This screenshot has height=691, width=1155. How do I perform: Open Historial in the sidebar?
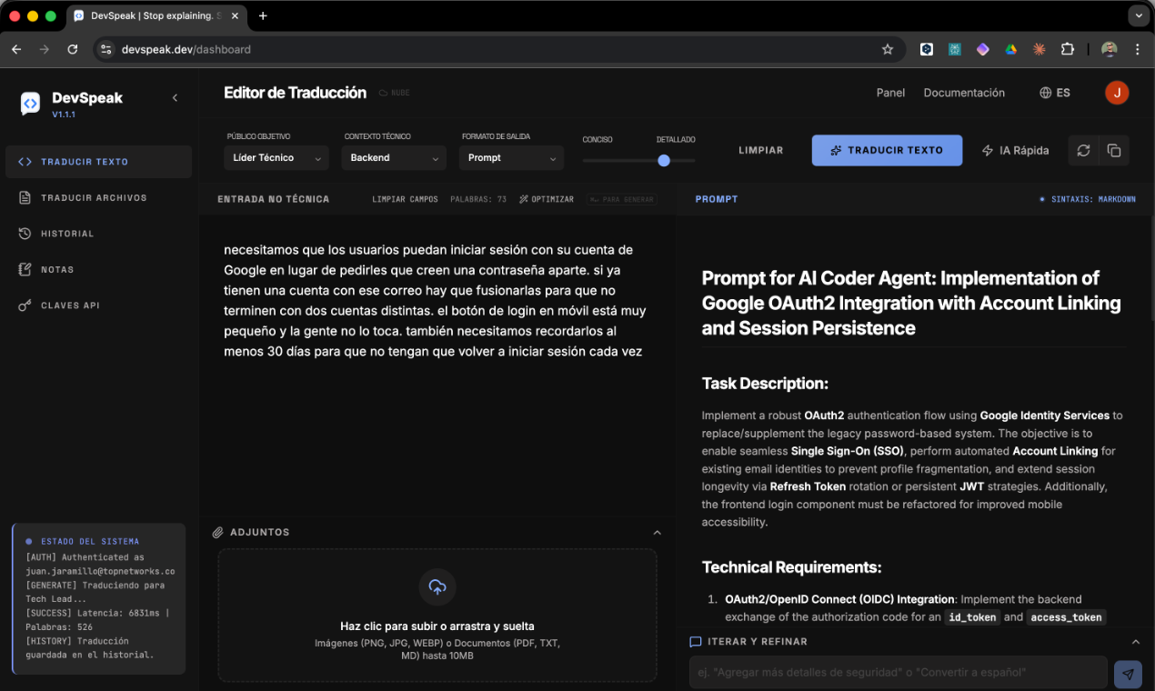[x=98, y=234]
